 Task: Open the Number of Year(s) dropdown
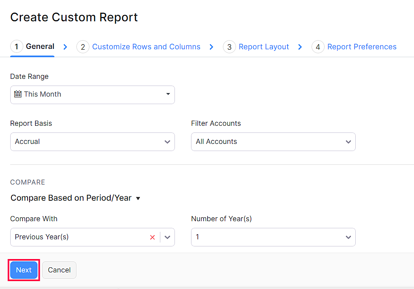tap(348, 237)
